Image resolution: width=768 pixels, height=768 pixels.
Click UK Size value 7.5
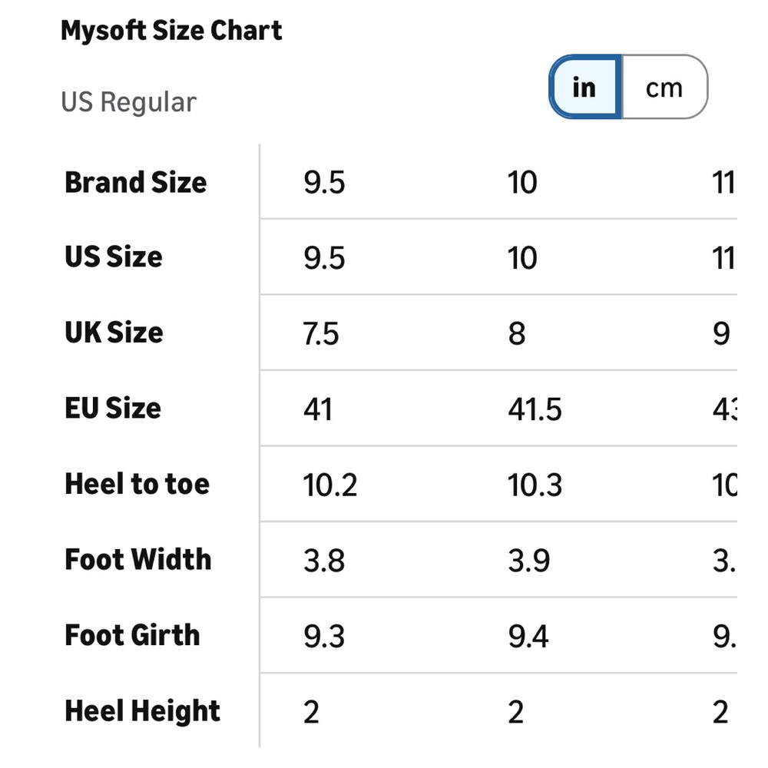pos(321,334)
